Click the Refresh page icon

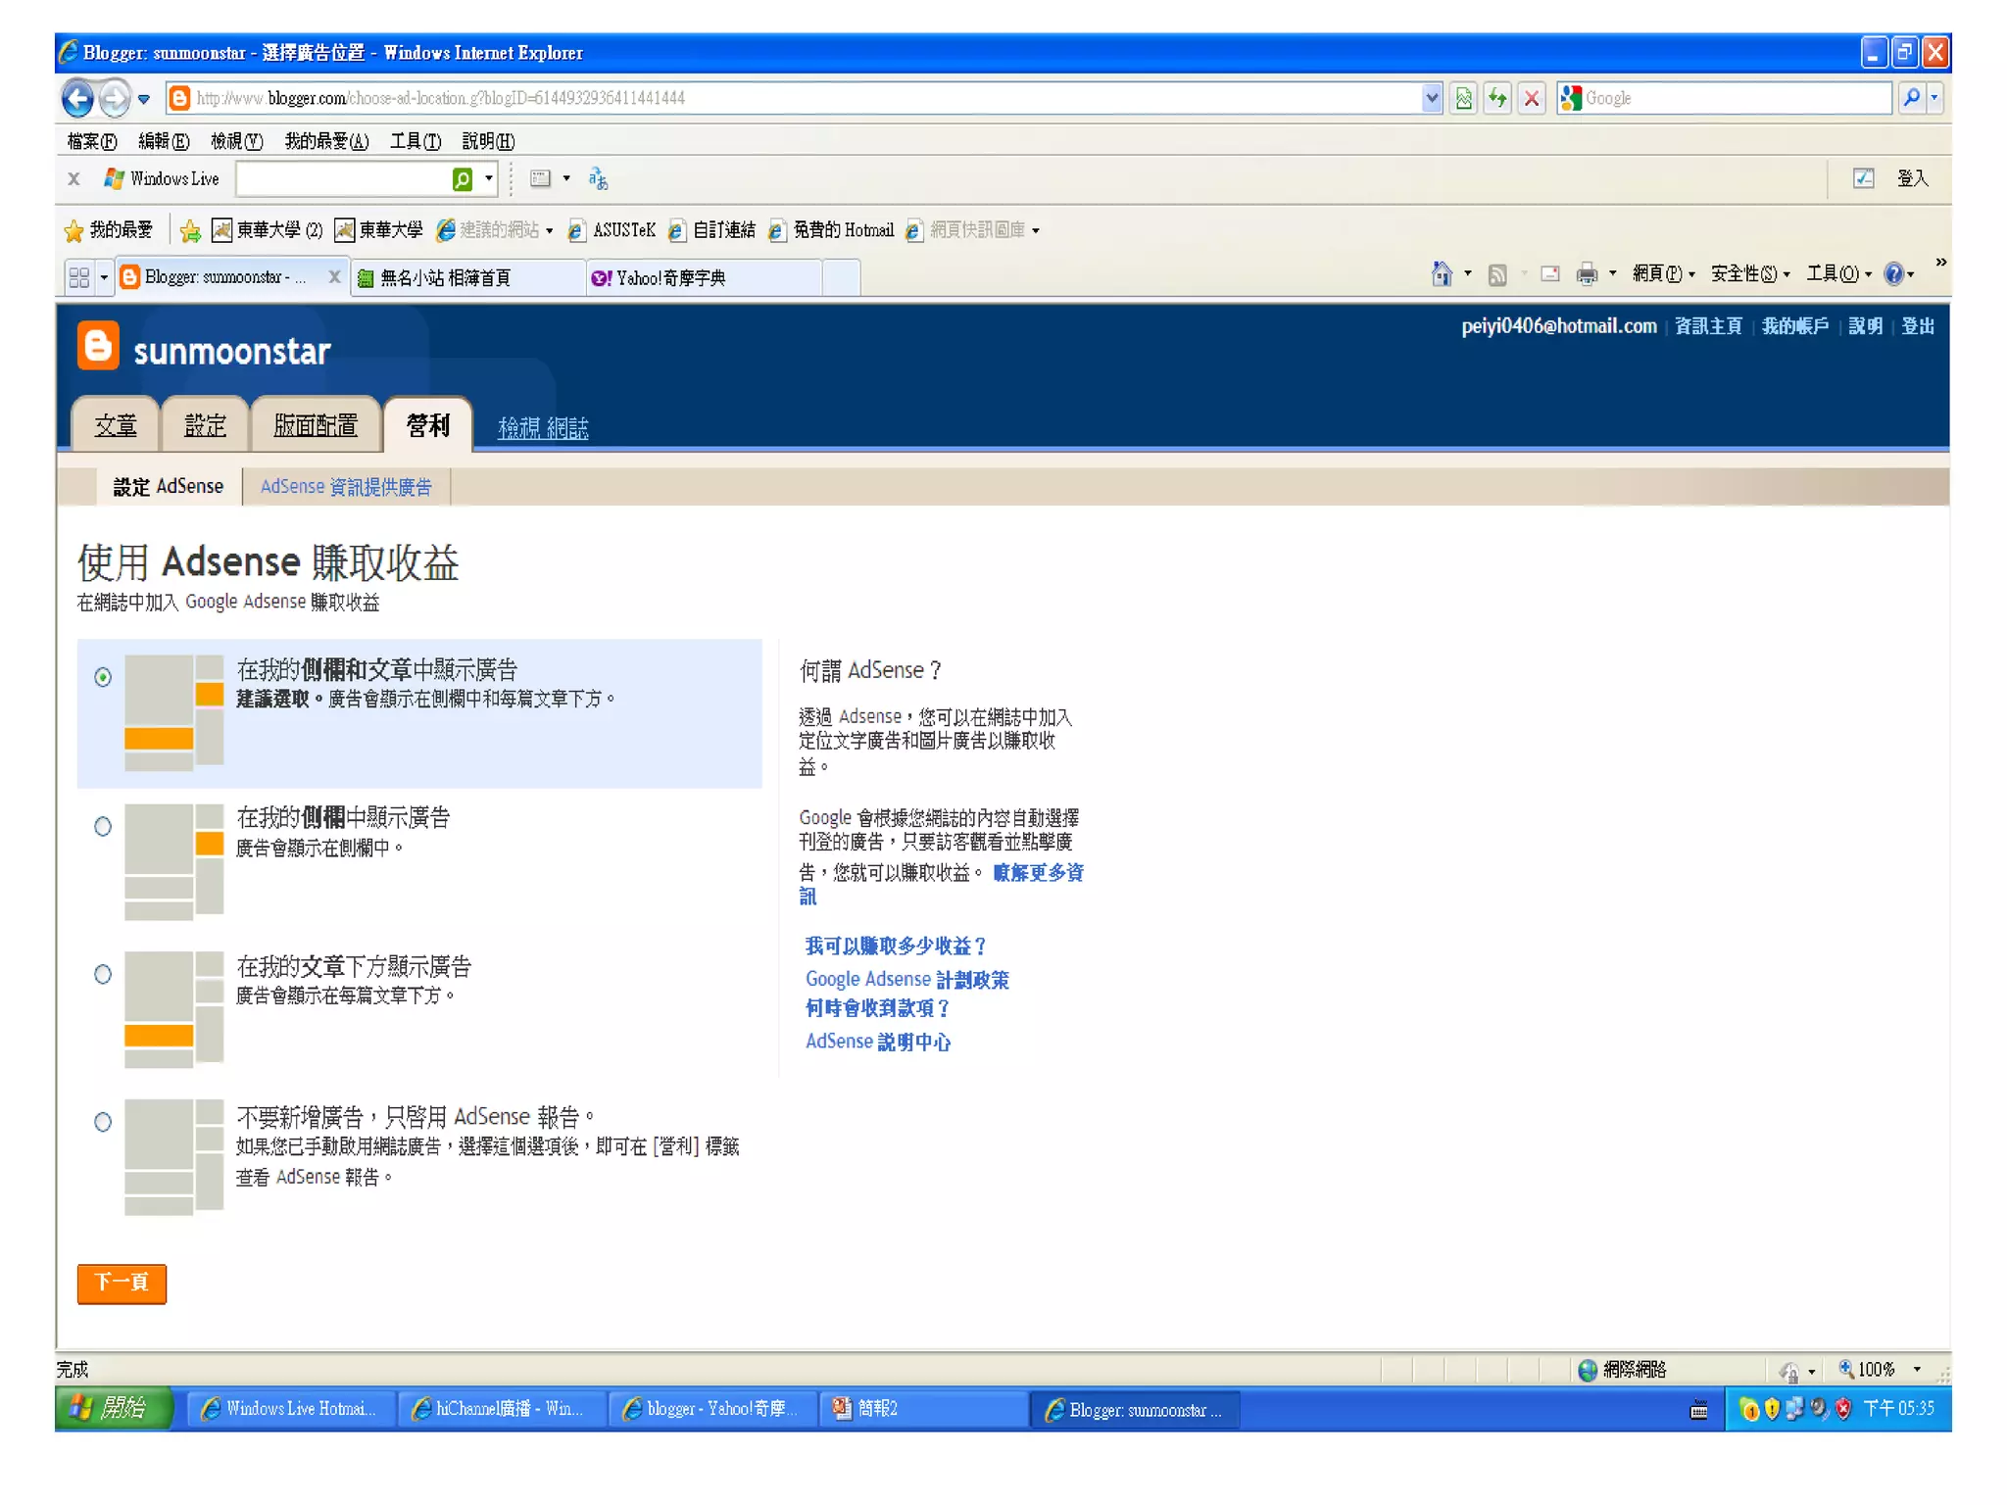click(x=1497, y=98)
